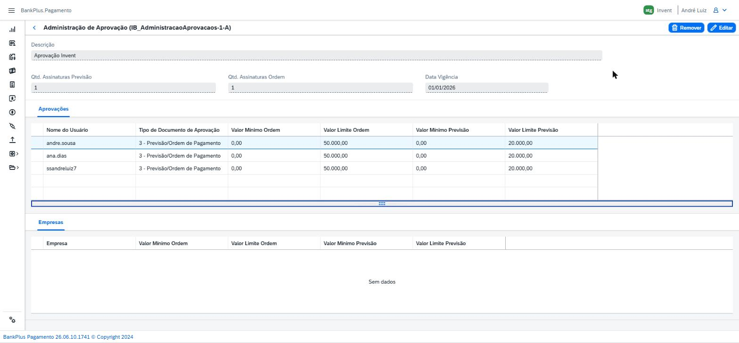Screen dimensions: 739x343
Task: Select the andre.sousa row
Action: [314, 143]
